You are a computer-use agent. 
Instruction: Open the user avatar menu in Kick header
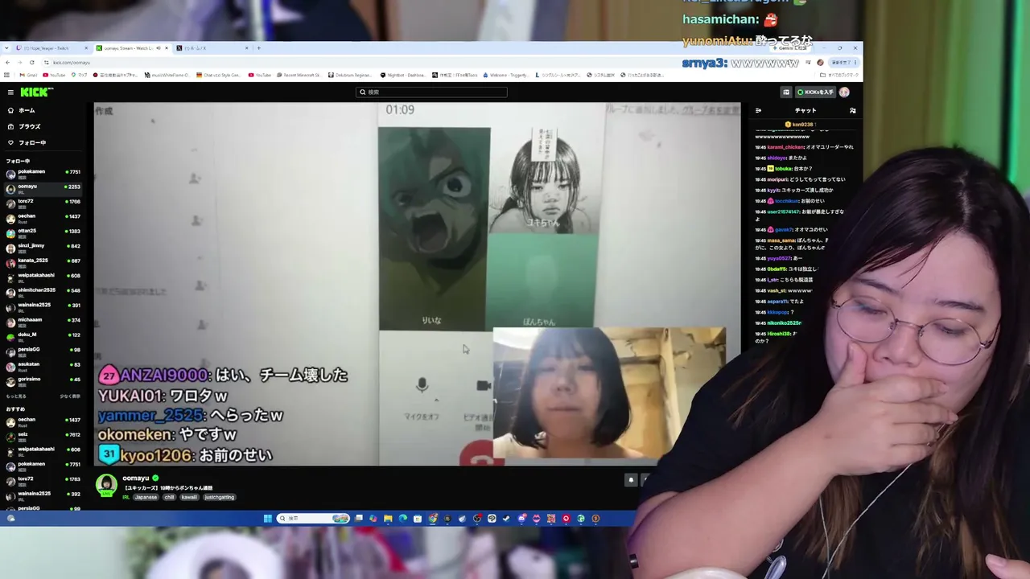point(844,92)
